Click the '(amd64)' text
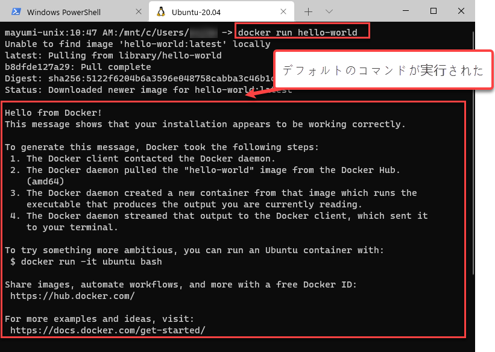Image resolution: width=495 pixels, height=352 pixels. (45, 181)
